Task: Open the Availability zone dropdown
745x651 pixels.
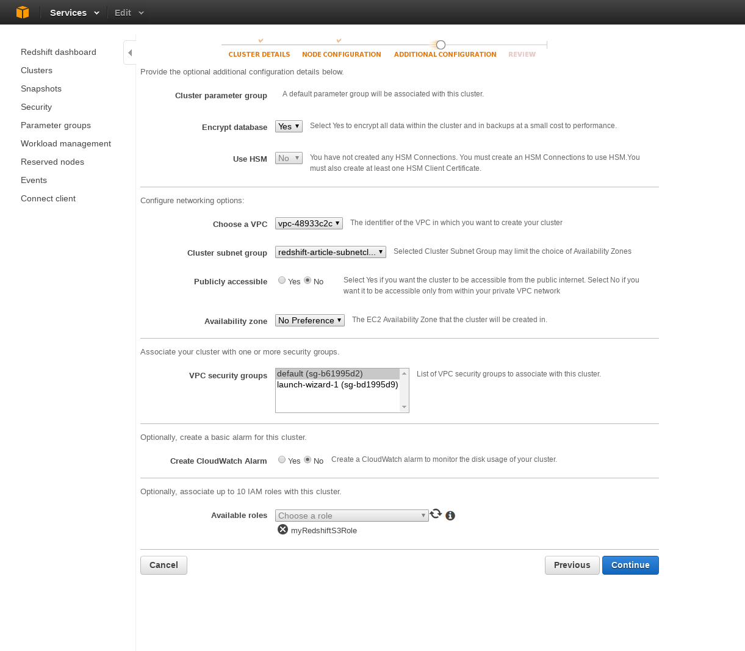Action: [x=310, y=320]
